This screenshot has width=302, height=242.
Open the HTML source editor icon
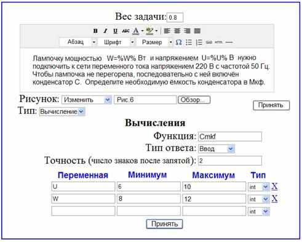[218, 42]
